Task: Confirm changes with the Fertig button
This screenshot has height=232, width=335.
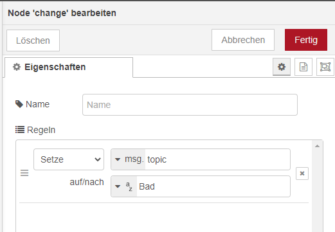Action: point(306,40)
